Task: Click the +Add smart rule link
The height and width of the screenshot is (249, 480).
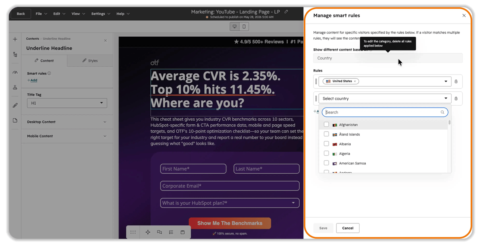Action: (x=32, y=80)
